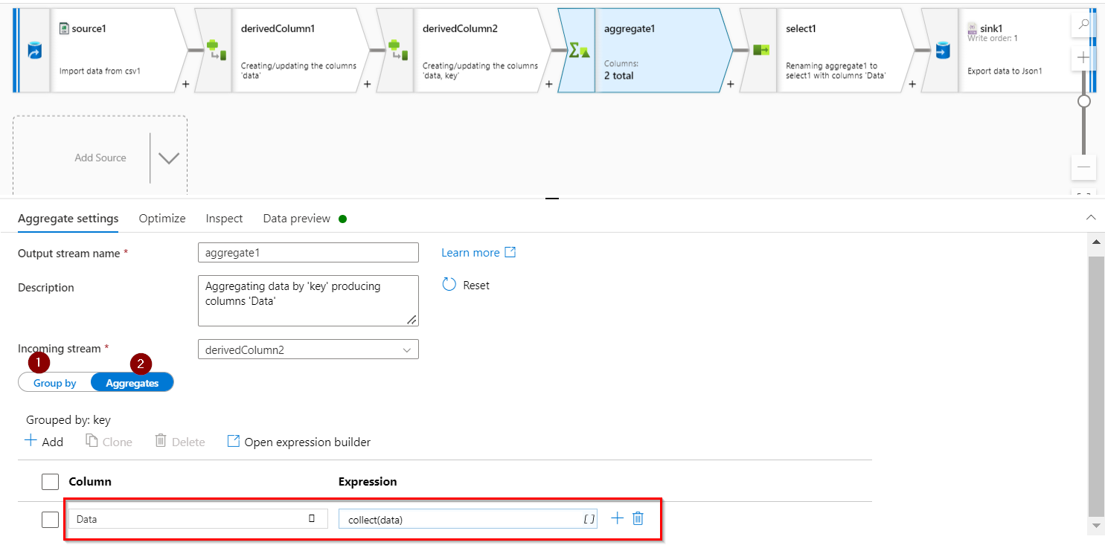Click plus sign after derivedColumn1 node
This screenshot has height=551, width=1105.
click(367, 84)
